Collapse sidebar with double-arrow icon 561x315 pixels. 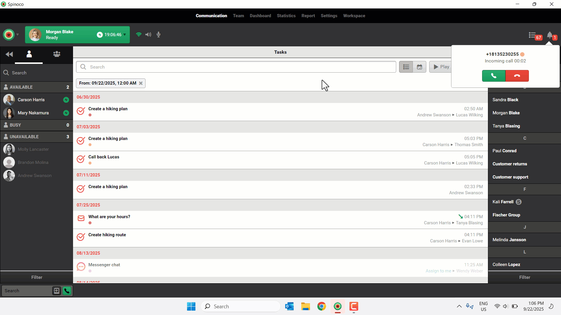9,54
